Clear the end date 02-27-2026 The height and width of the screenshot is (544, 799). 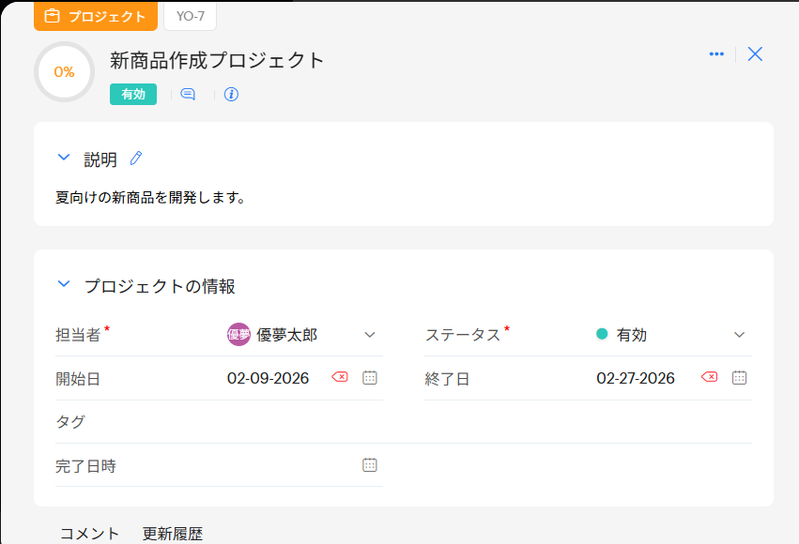pos(710,377)
